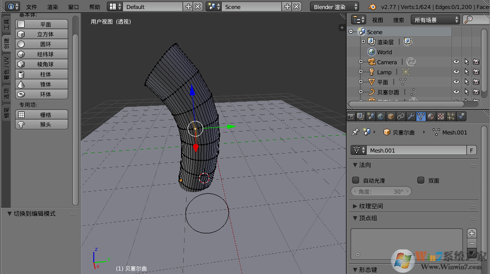Switch to the 着色 / UV tab
The height and width of the screenshot is (274, 490).
coord(7,68)
